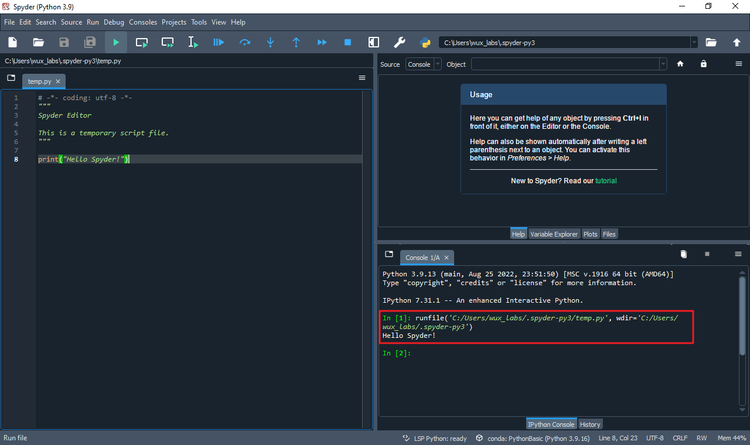Switch to the Files tab

click(x=609, y=234)
